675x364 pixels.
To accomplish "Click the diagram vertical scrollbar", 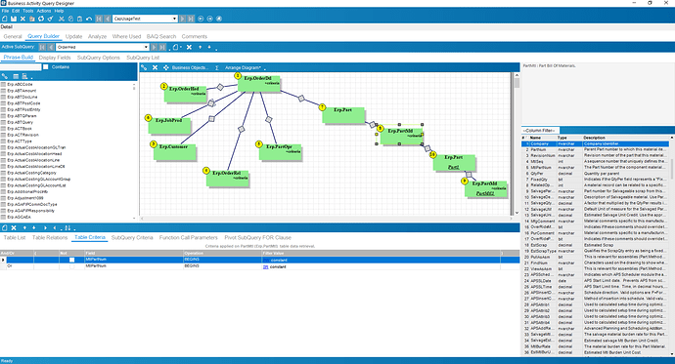I will tap(517, 143).
